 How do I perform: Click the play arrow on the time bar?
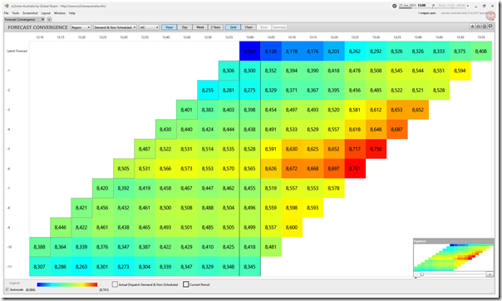(x=434, y=6)
